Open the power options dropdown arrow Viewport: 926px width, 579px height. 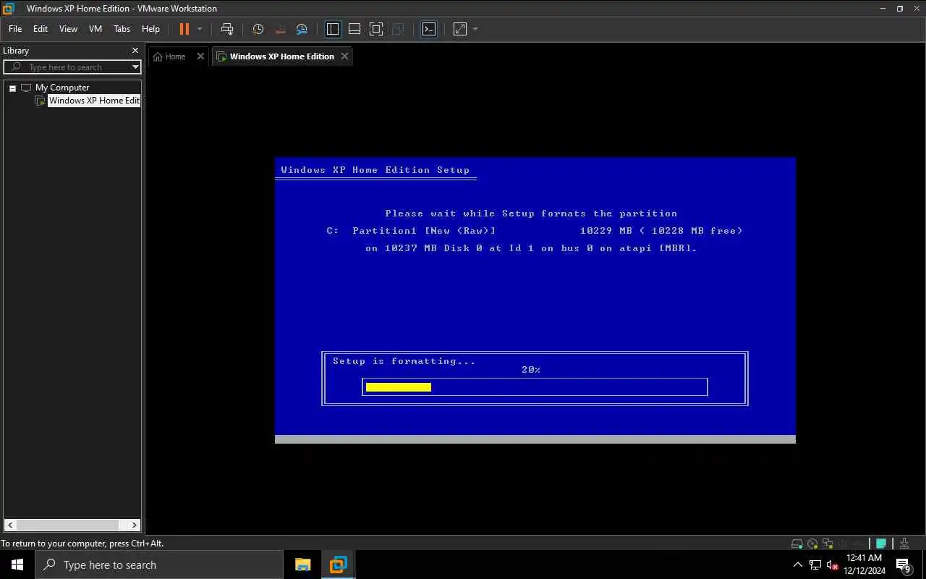coord(200,29)
